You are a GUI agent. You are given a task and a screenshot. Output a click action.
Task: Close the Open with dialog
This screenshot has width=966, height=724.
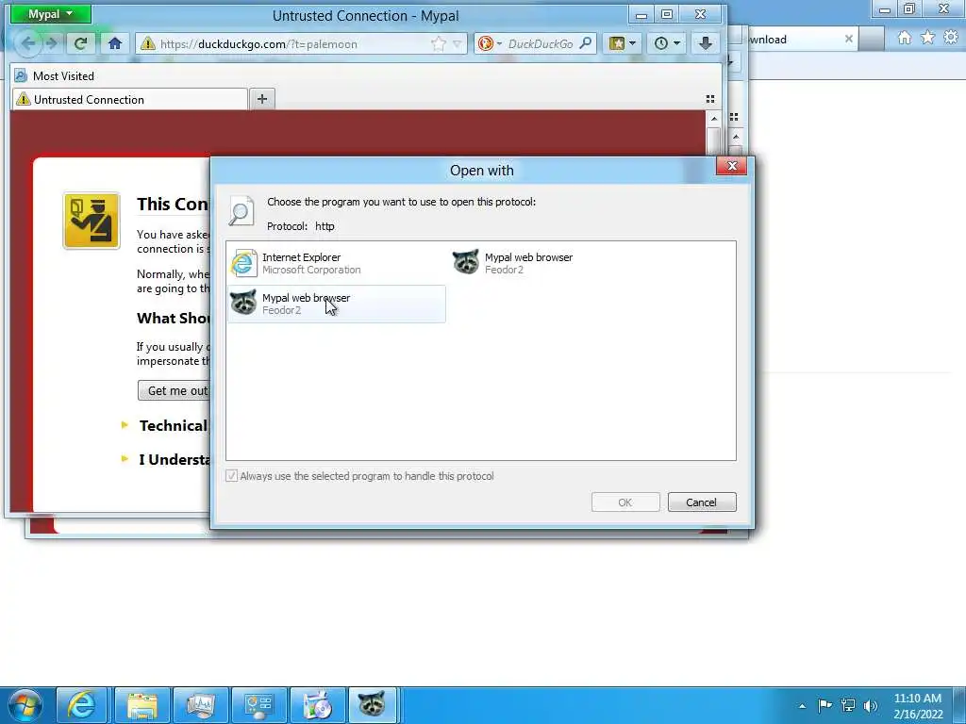tap(731, 166)
